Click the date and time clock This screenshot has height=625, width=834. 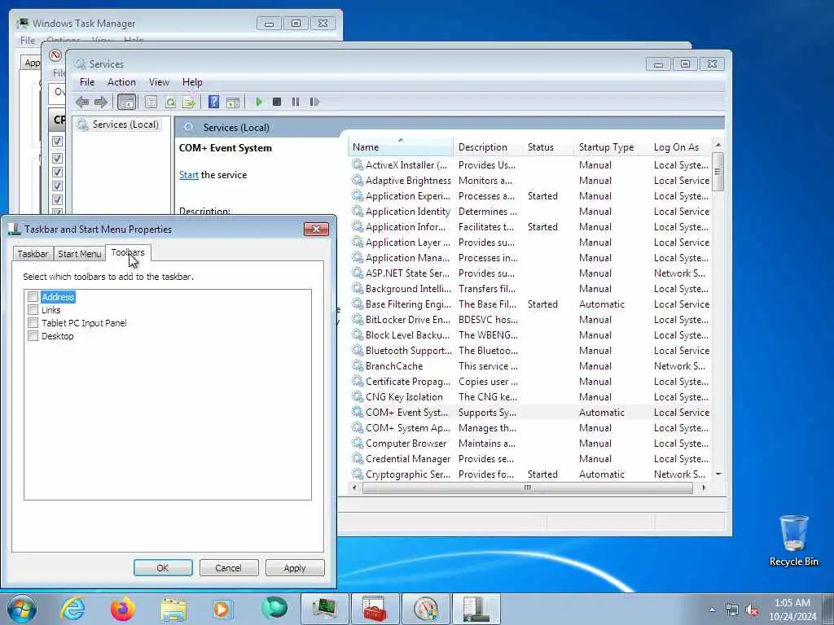point(792,610)
